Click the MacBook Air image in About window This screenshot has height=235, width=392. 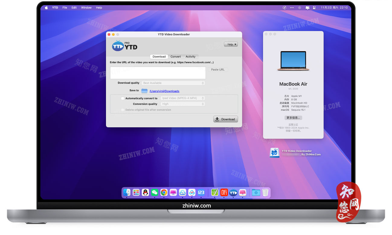tap(293, 61)
